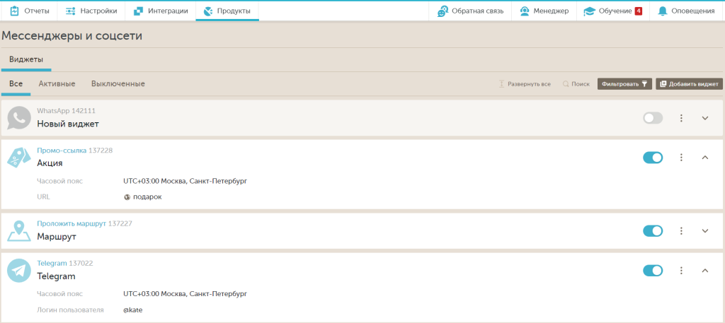
Task: Click the Добавить виджет button
Action: [689, 84]
